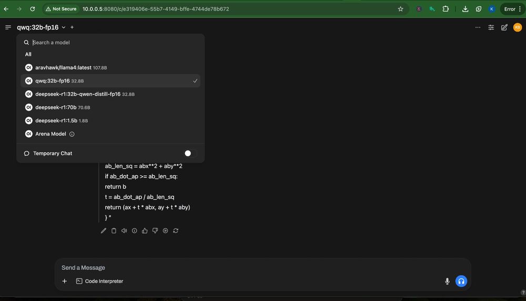Select the All models filter tab

28,54
